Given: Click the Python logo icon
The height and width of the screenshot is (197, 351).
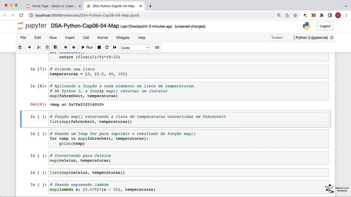Looking at the screenshot, I should 307,26.
